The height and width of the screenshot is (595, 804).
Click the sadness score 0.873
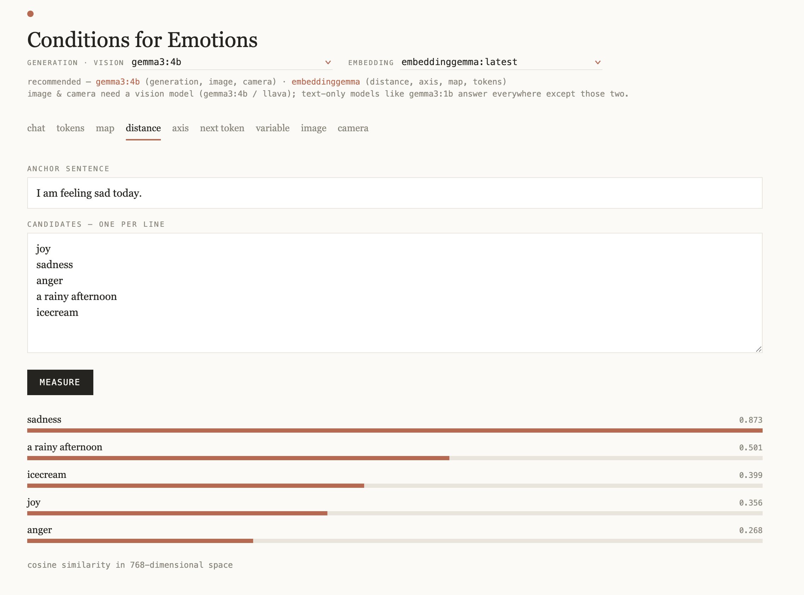point(751,420)
